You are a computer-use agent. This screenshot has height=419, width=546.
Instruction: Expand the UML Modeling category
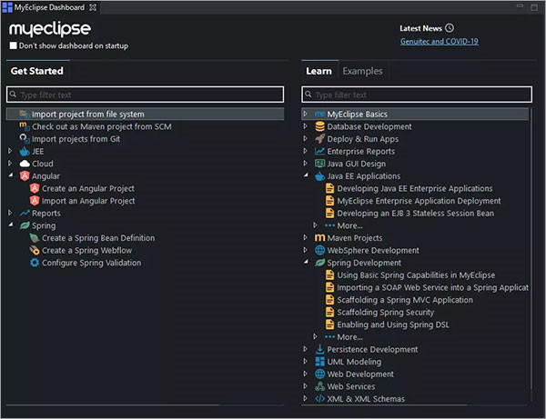[306, 362]
